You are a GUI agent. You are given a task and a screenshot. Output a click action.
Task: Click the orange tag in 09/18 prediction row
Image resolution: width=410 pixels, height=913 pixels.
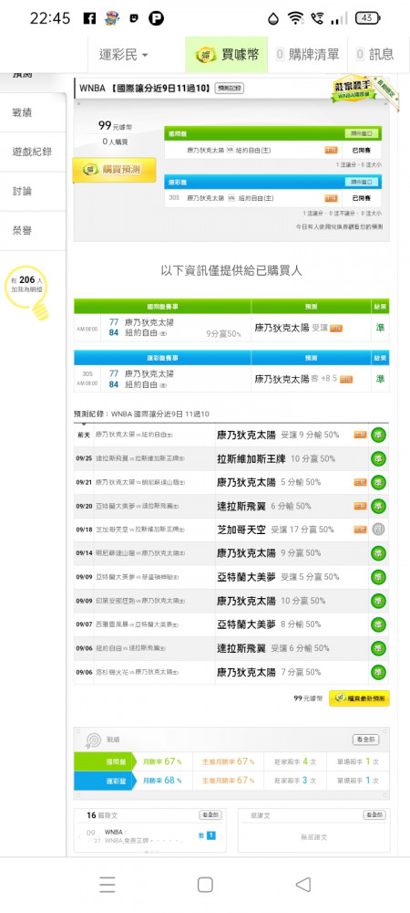click(x=360, y=530)
